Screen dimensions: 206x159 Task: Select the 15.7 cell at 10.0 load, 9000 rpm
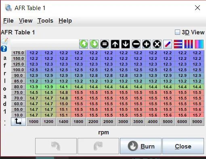[197, 115]
